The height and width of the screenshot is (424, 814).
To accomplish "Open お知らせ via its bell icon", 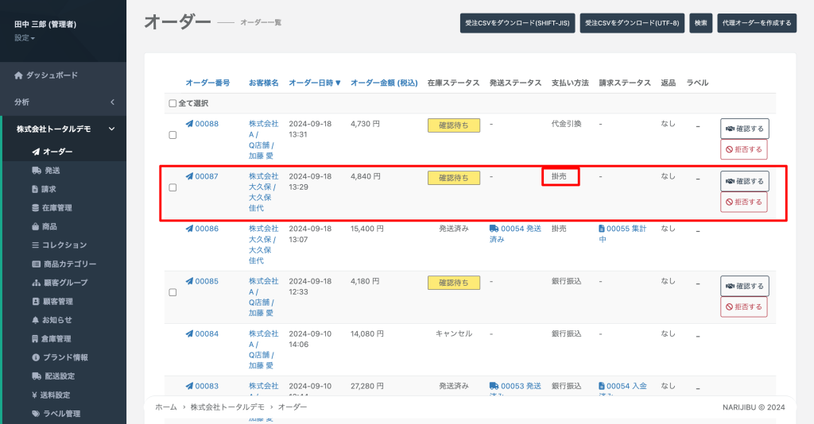I will tap(35, 320).
